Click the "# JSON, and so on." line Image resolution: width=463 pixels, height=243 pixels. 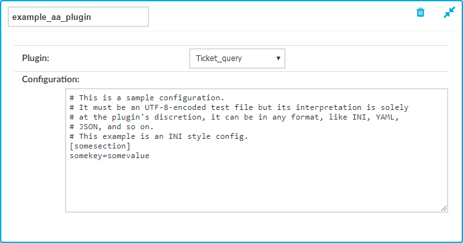112,127
